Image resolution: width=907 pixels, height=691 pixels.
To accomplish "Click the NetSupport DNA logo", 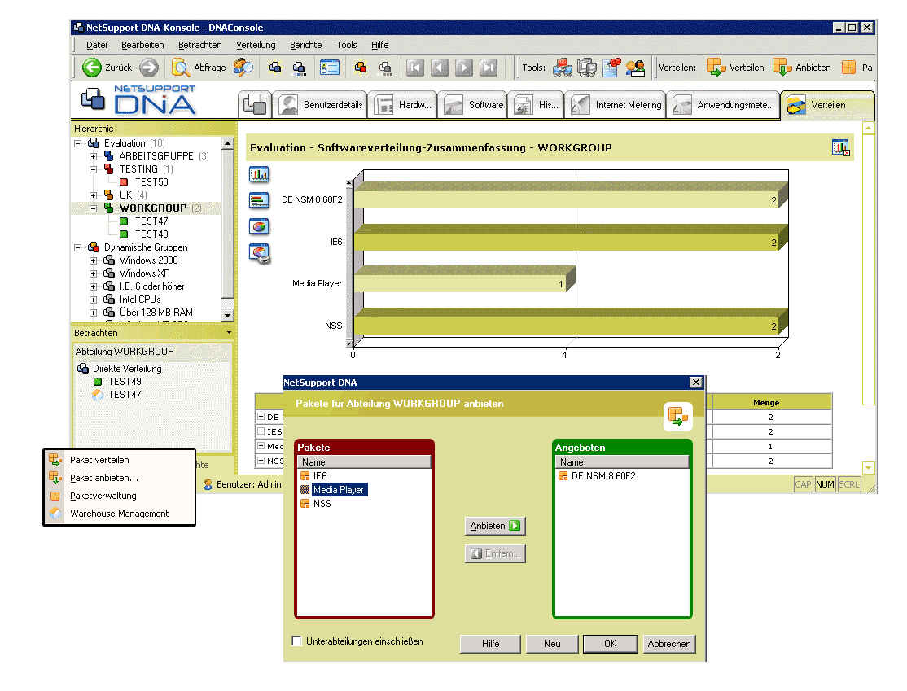I will 138,99.
